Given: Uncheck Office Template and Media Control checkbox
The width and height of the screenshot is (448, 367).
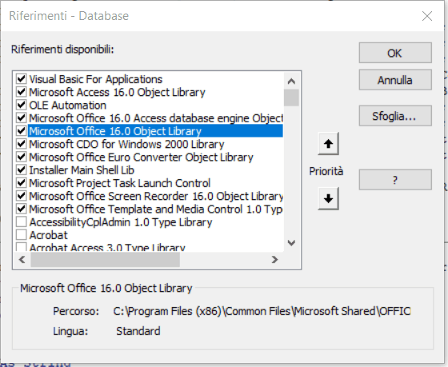Looking at the screenshot, I should [x=22, y=209].
